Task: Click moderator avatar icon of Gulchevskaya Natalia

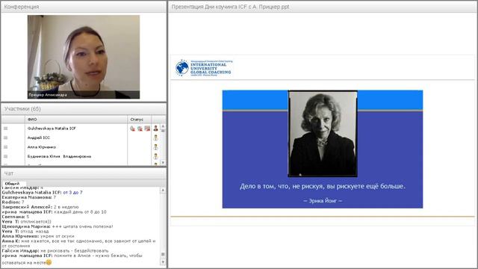Action: 156,129
